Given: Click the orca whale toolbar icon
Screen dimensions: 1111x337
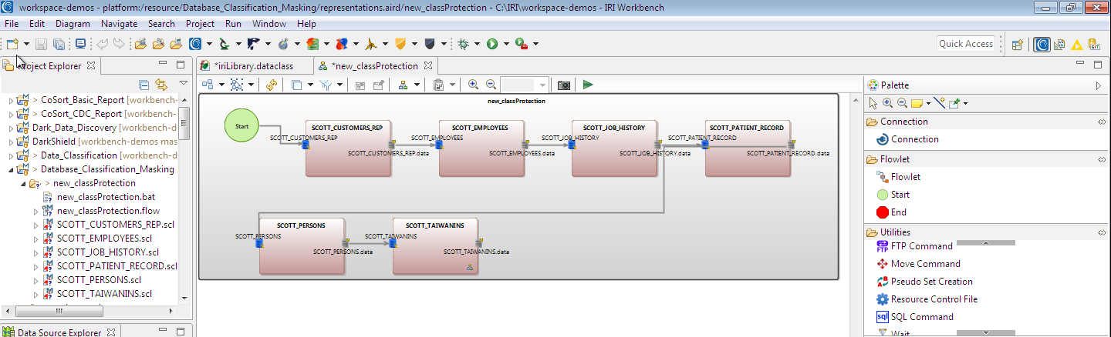Looking at the screenshot, I should tap(253, 44).
